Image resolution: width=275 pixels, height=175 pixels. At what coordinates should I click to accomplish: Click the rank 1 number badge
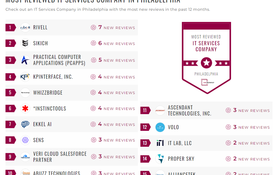10,27
